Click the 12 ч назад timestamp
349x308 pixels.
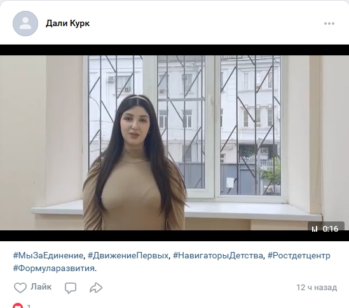[317, 287]
